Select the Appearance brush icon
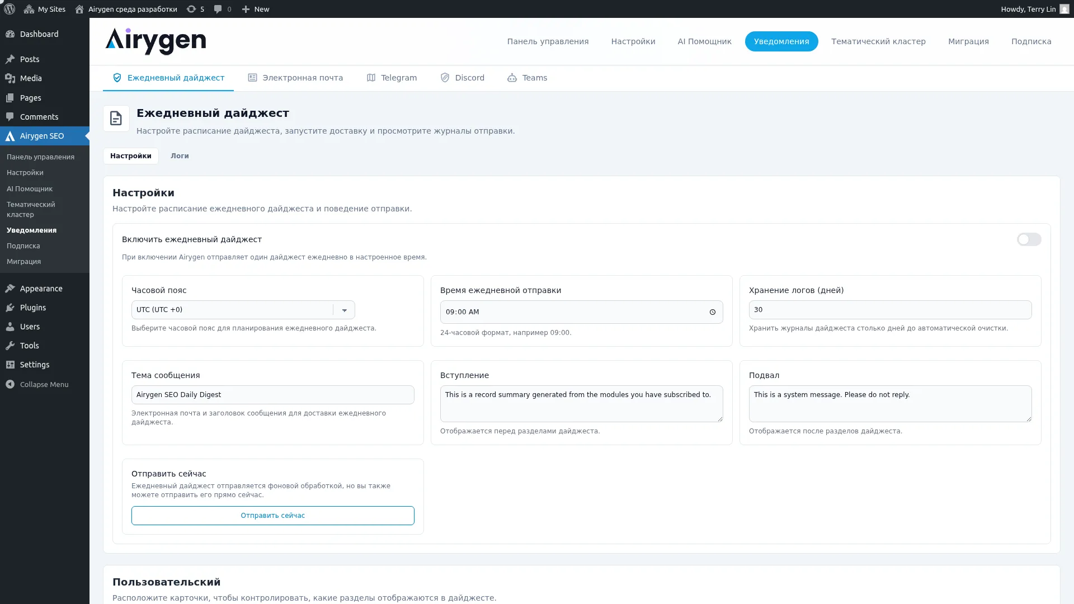Screen dimensions: 1074x604 pos(11,289)
